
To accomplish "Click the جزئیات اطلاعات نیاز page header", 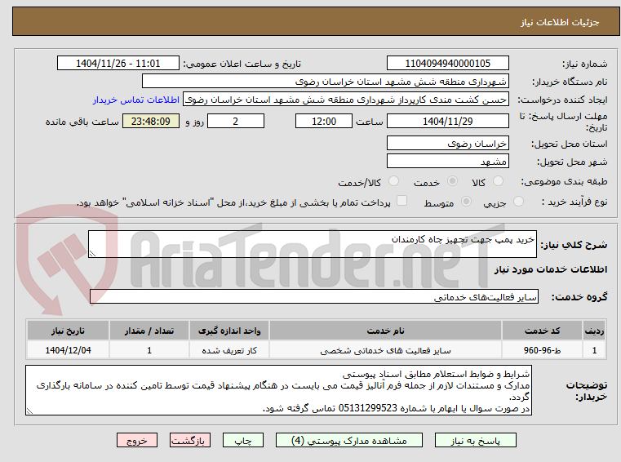I will coord(559,22).
